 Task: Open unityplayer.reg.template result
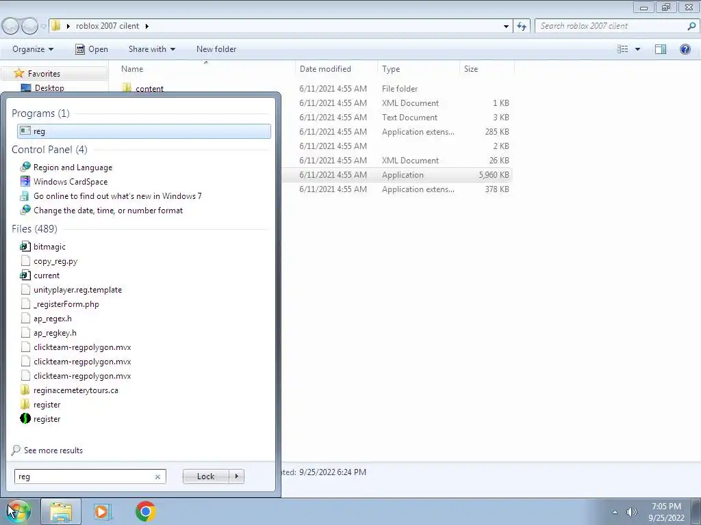(x=71, y=290)
